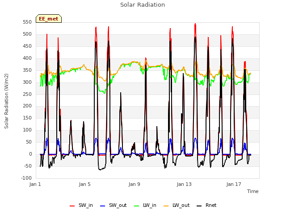Click the EE_met annotation label
The image size is (286, 214).
pos(49,19)
